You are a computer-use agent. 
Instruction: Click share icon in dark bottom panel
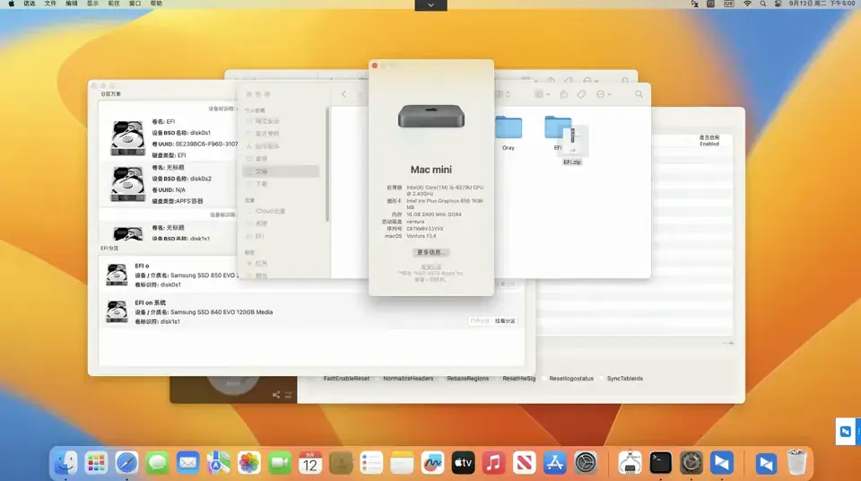point(275,395)
